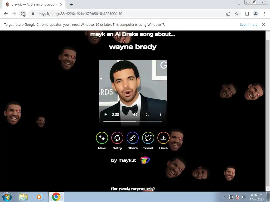Open the Chrome three-dot menu
The width and height of the screenshot is (270, 202).
264,14
